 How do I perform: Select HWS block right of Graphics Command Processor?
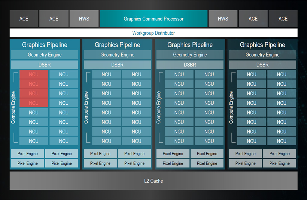pos(223,19)
